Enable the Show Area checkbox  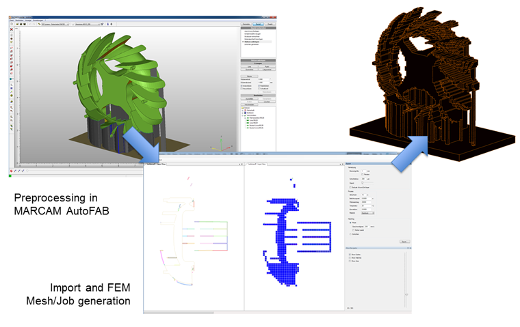pos(350,261)
